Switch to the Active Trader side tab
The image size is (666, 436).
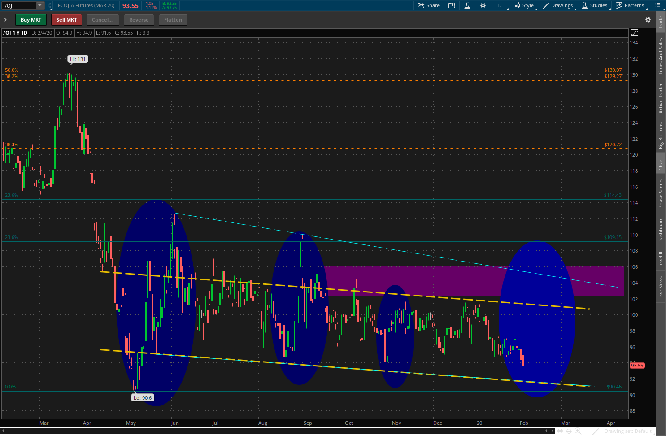coord(661,98)
